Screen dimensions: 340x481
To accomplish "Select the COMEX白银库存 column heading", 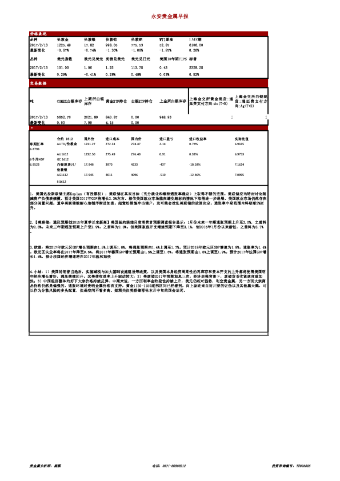I will (69, 101).
